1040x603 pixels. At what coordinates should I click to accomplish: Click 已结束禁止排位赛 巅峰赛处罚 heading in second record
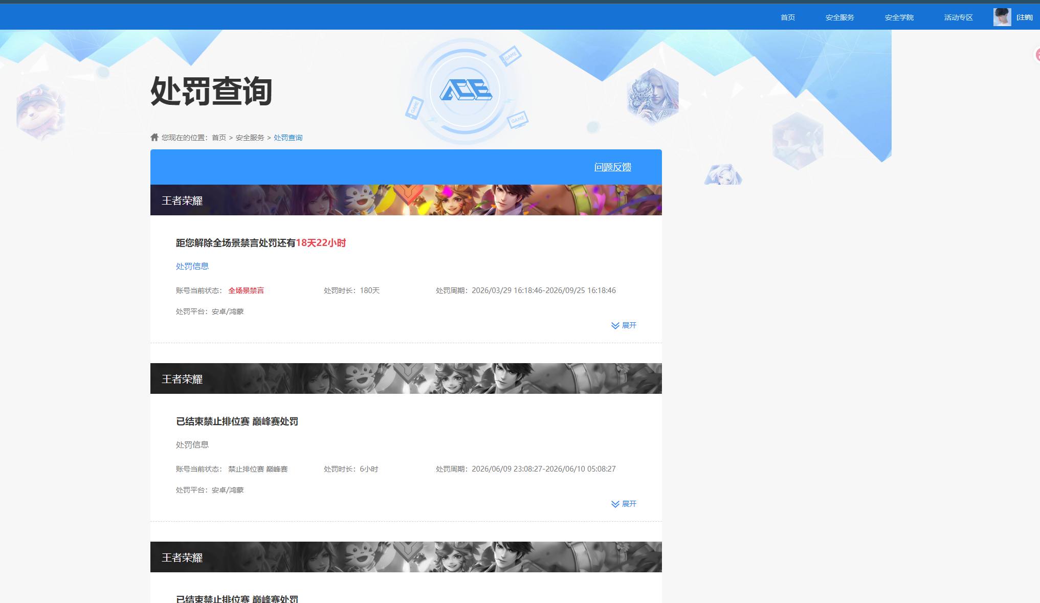coord(237,421)
